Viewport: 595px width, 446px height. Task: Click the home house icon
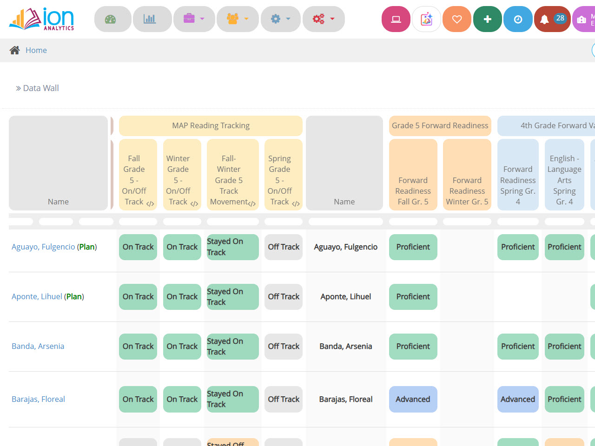click(15, 50)
